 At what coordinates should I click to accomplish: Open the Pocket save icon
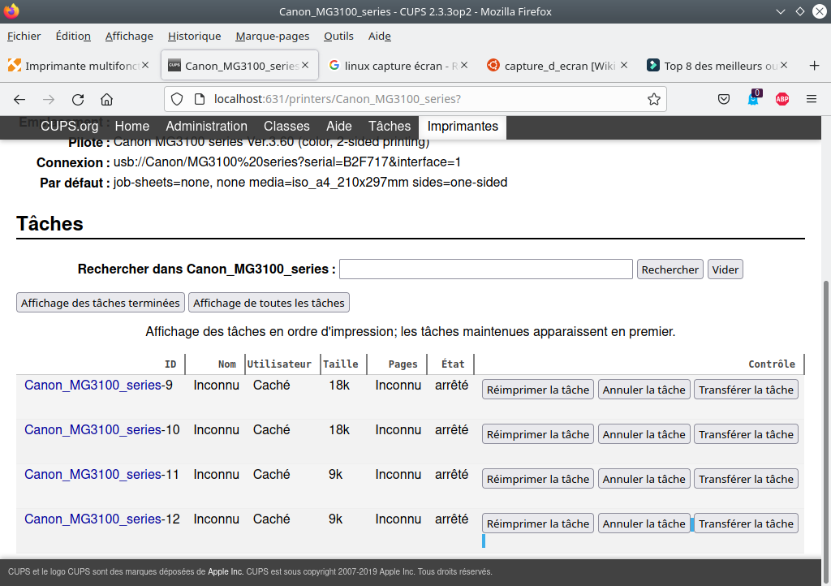[724, 99]
